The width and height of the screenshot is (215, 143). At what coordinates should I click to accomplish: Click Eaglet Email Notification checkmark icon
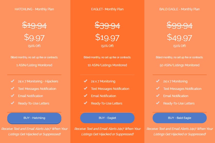(86, 96)
